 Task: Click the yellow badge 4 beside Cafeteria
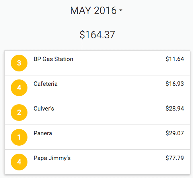click(x=19, y=88)
